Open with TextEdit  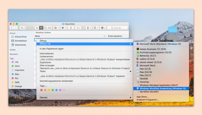161,79
